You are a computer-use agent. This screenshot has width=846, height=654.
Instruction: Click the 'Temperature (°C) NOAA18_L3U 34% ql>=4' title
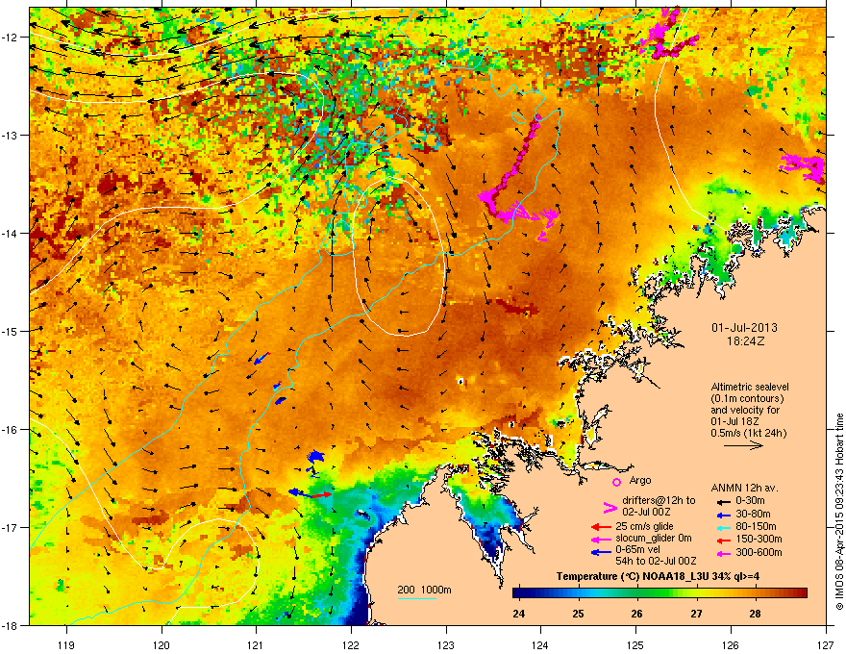[x=658, y=576]
